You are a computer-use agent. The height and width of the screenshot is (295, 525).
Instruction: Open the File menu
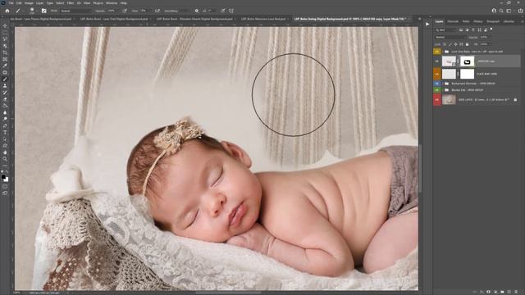11,3
